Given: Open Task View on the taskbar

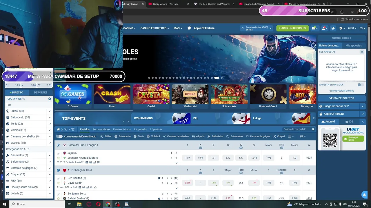Looking at the screenshot, I should pyautogui.click(x=70, y=204).
